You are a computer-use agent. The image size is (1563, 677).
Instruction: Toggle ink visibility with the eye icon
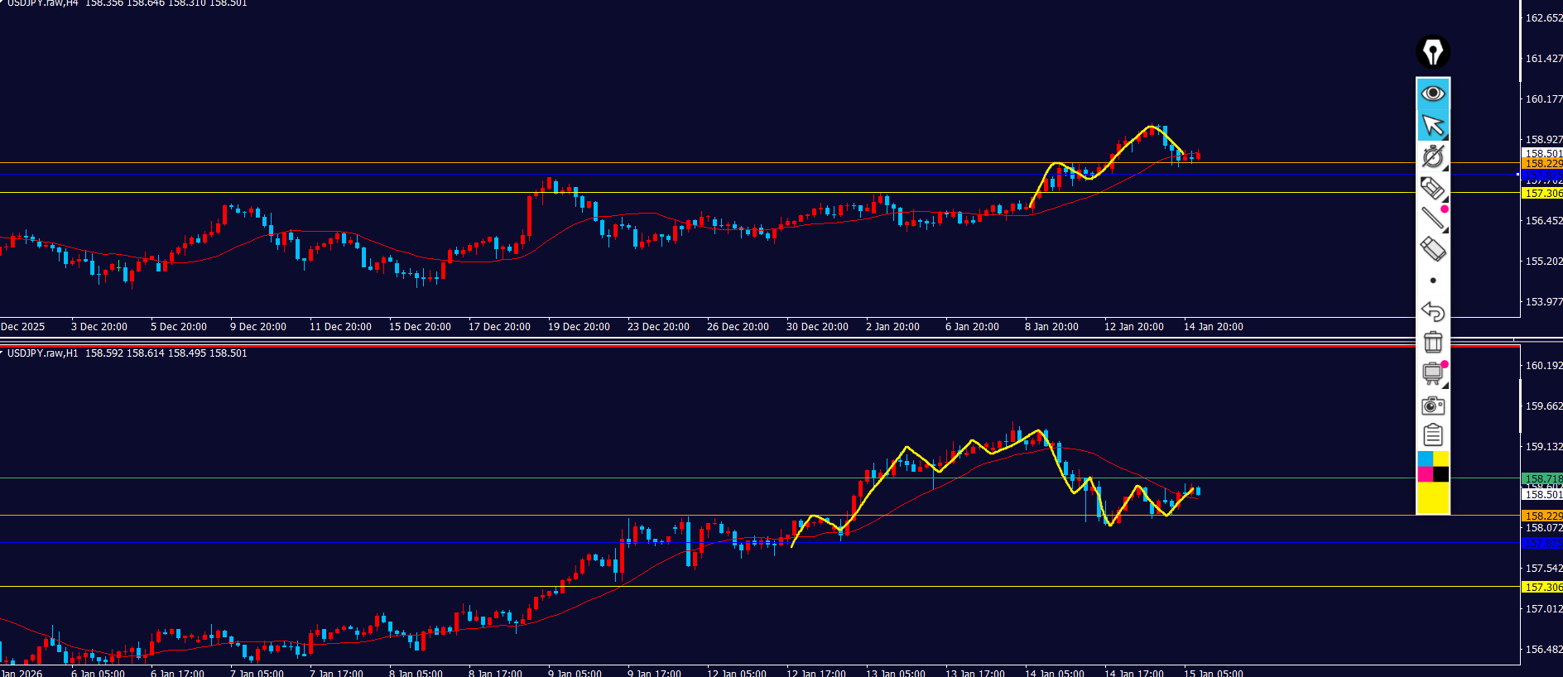click(x=1432, y=93)
